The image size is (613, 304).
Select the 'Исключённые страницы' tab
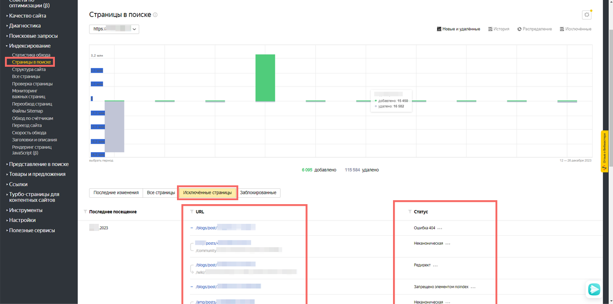pyautogui.click(x=208, y=193)
